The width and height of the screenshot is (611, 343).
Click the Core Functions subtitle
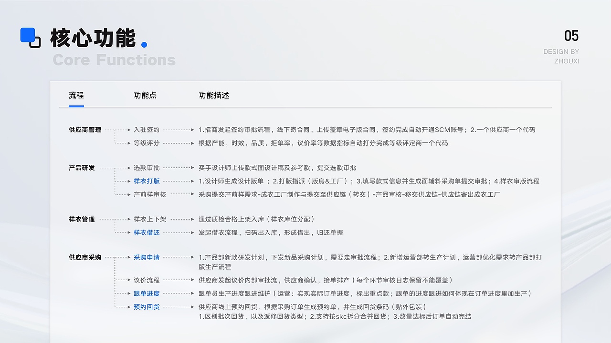coord(114,60)
